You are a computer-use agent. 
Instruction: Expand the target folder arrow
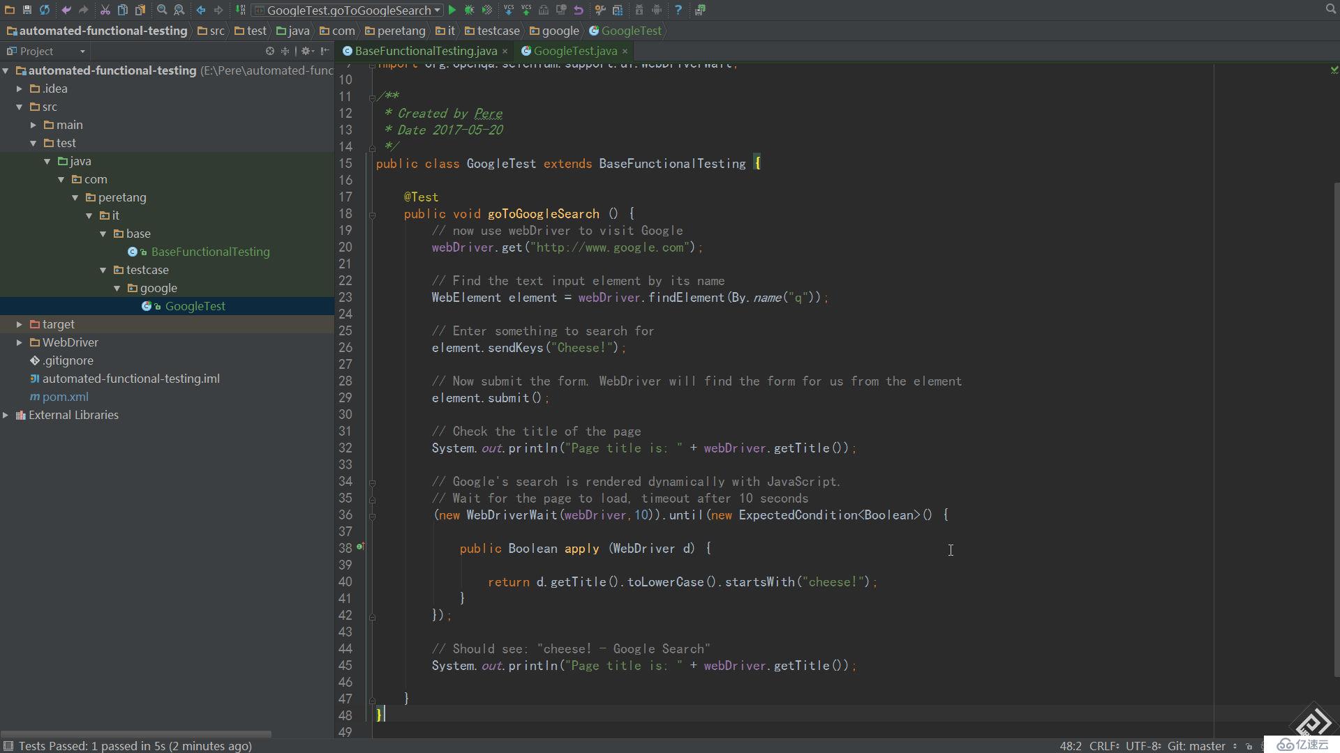[20, 324]
